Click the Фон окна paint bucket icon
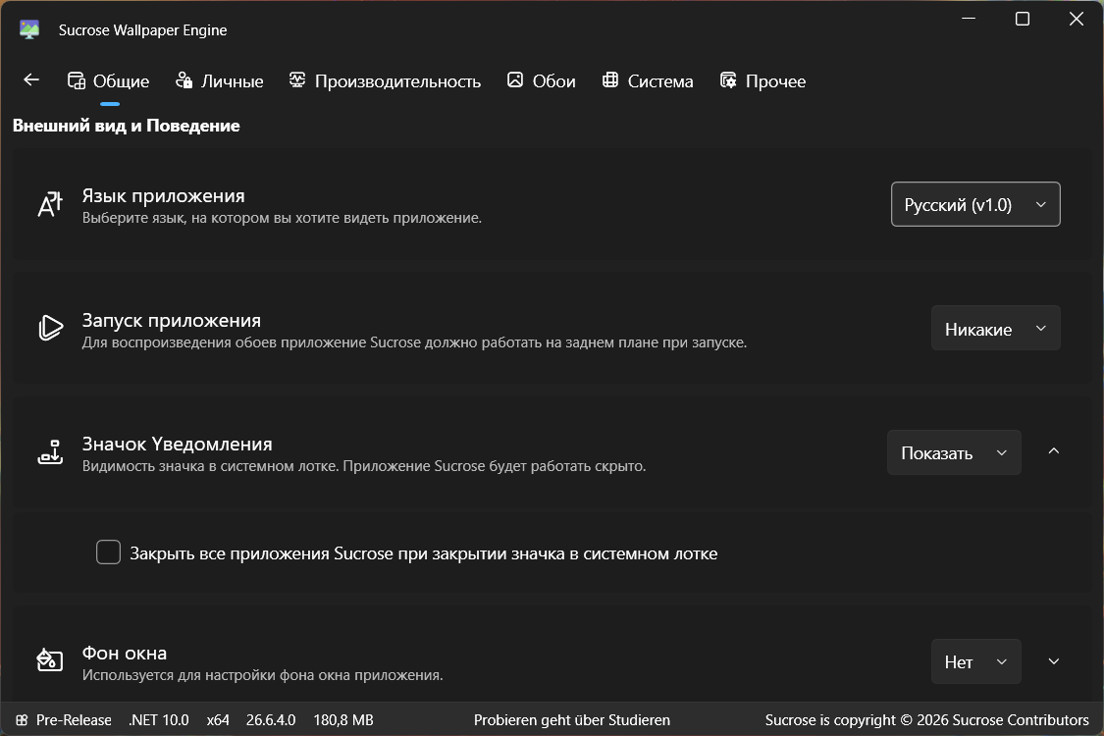This screenshot has height=736, width=1104. (x=50, y=660)
